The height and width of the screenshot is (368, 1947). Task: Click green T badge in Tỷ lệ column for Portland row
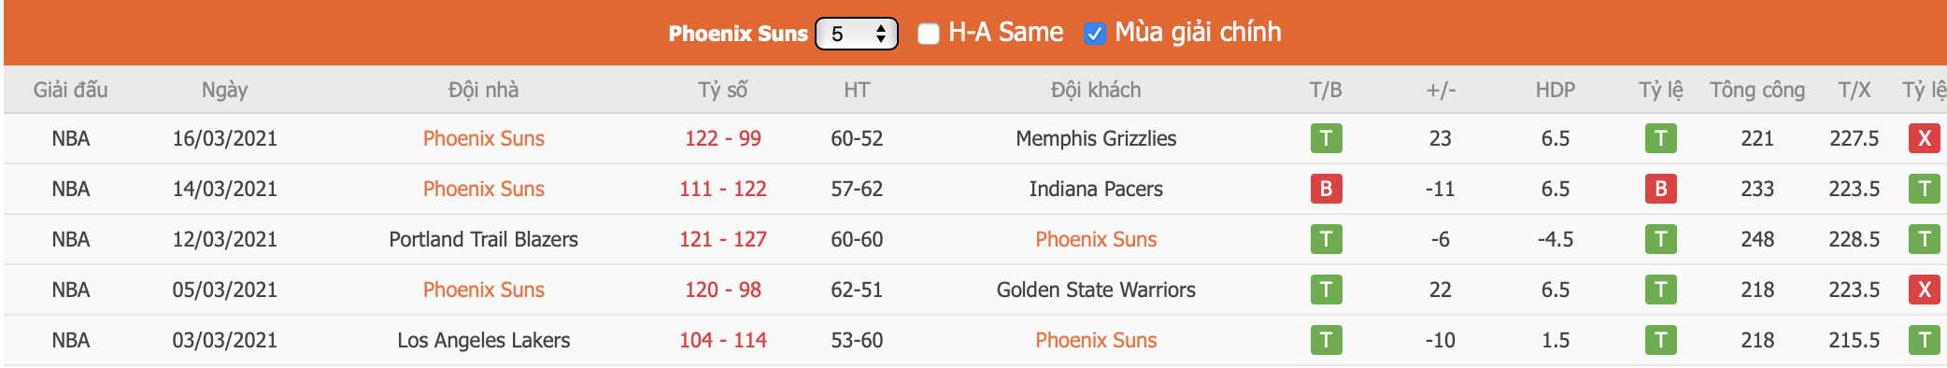pos(1660,239)
